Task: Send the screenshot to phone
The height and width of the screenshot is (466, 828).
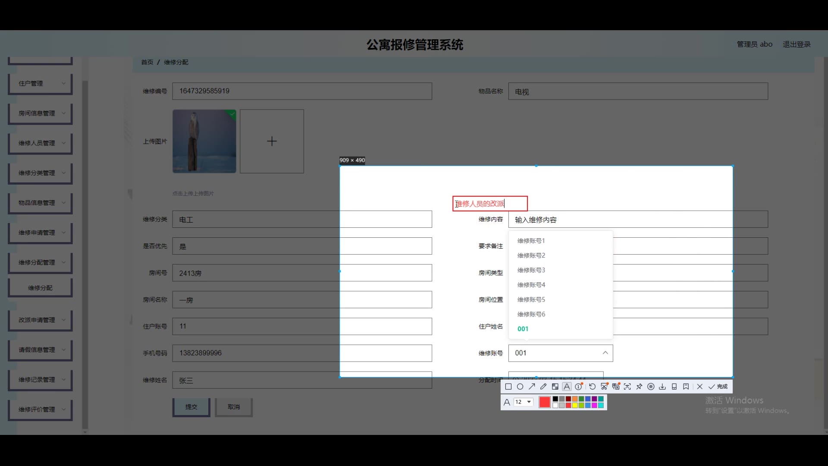Action: point(674,387)
